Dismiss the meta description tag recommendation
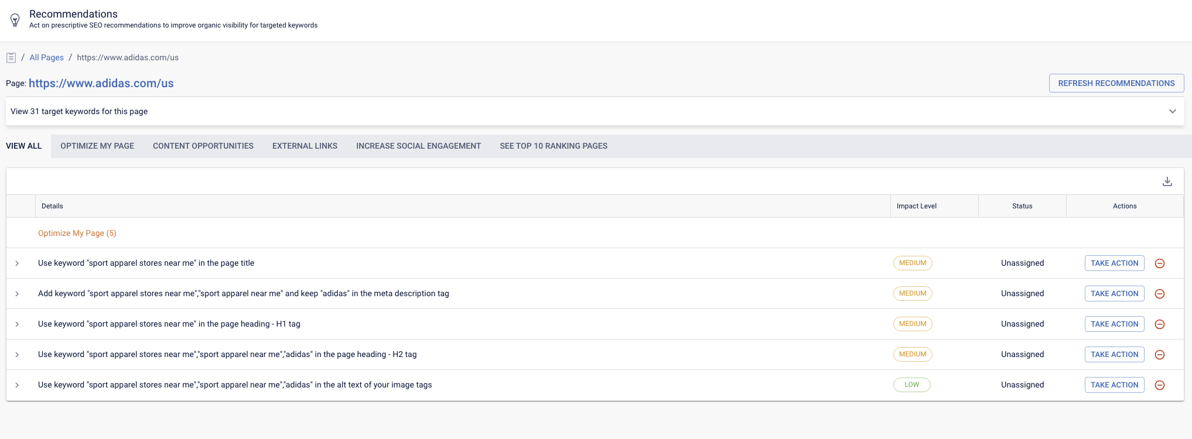The height and width of the screenshot is (439, 1192). [1159, 294]
